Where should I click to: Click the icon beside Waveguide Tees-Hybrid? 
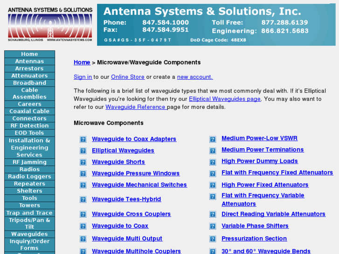coord(83,199)
